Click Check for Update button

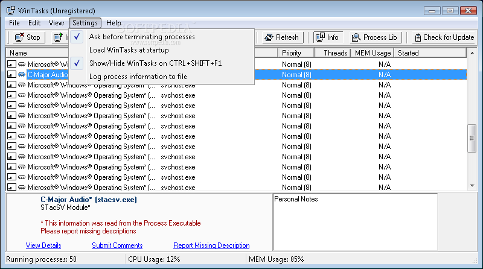444,37
